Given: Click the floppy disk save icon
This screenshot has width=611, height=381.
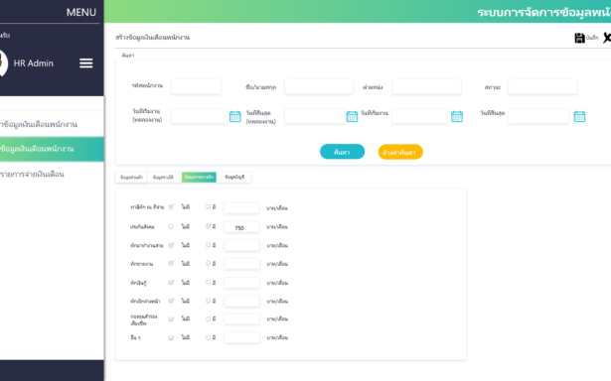Looking at the screenshot, I should (x=579, y=38).
